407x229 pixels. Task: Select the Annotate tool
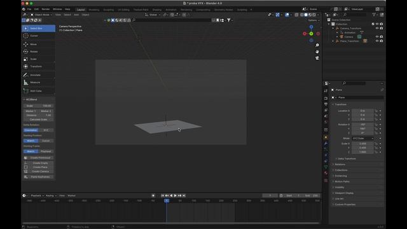(38, 75)
